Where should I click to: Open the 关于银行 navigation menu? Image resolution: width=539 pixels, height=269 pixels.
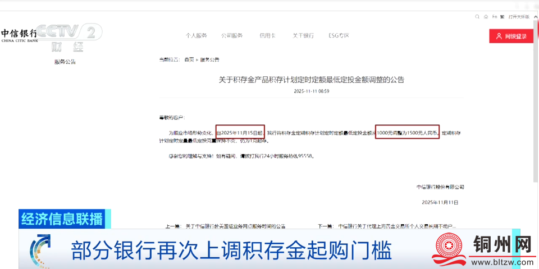[x=303, y=35]
